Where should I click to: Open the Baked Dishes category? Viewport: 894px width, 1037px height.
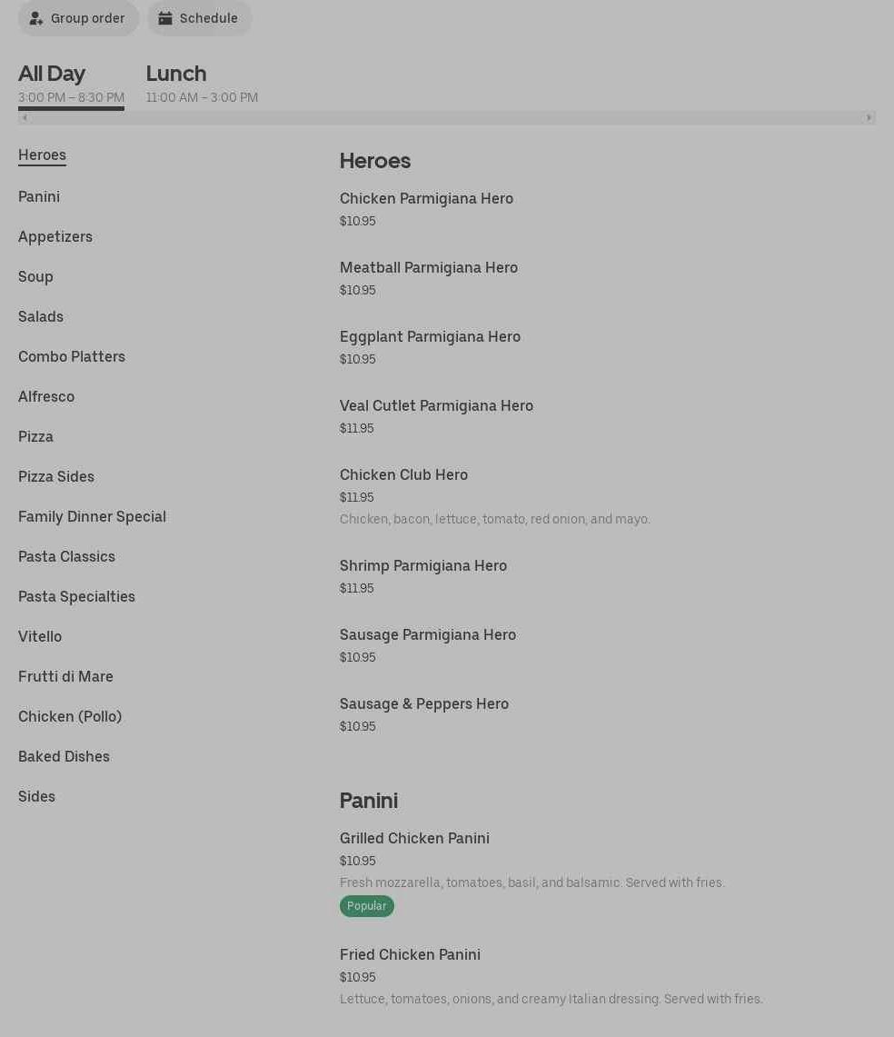pyautogui.click(x=64, y=756)
